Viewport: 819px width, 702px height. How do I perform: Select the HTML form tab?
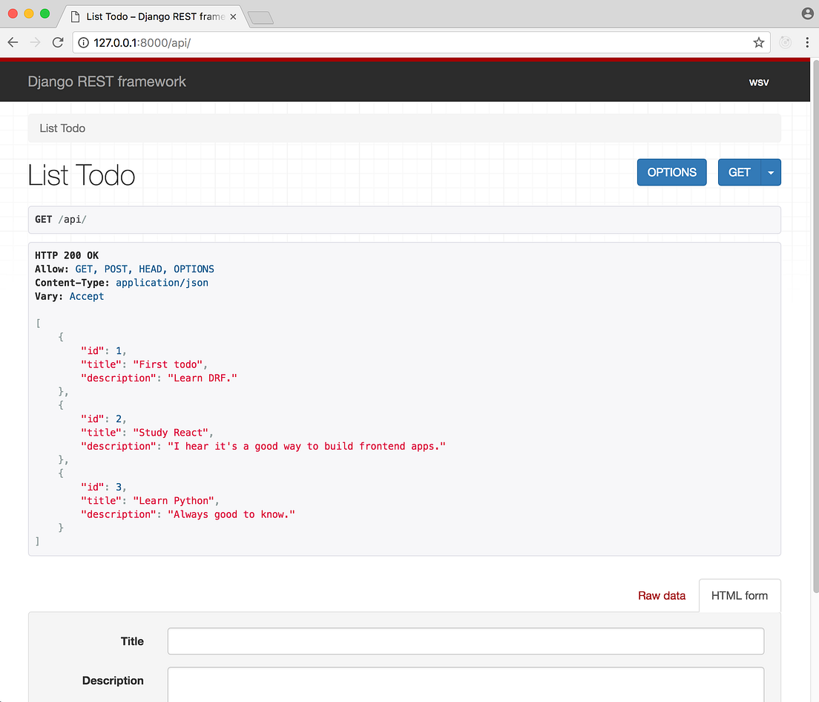[x=739, y=596]
